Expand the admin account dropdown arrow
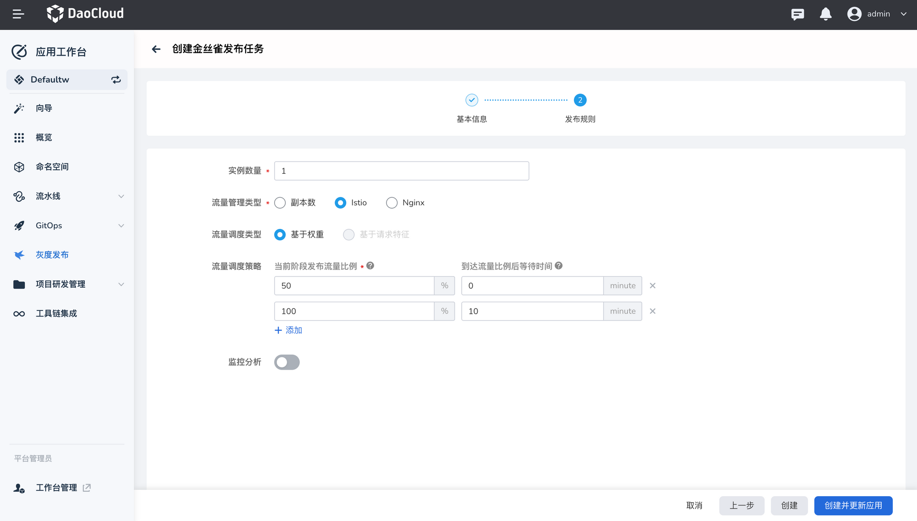Image resolution: width=917 pixels, height=521 pixels. point(904,14)
